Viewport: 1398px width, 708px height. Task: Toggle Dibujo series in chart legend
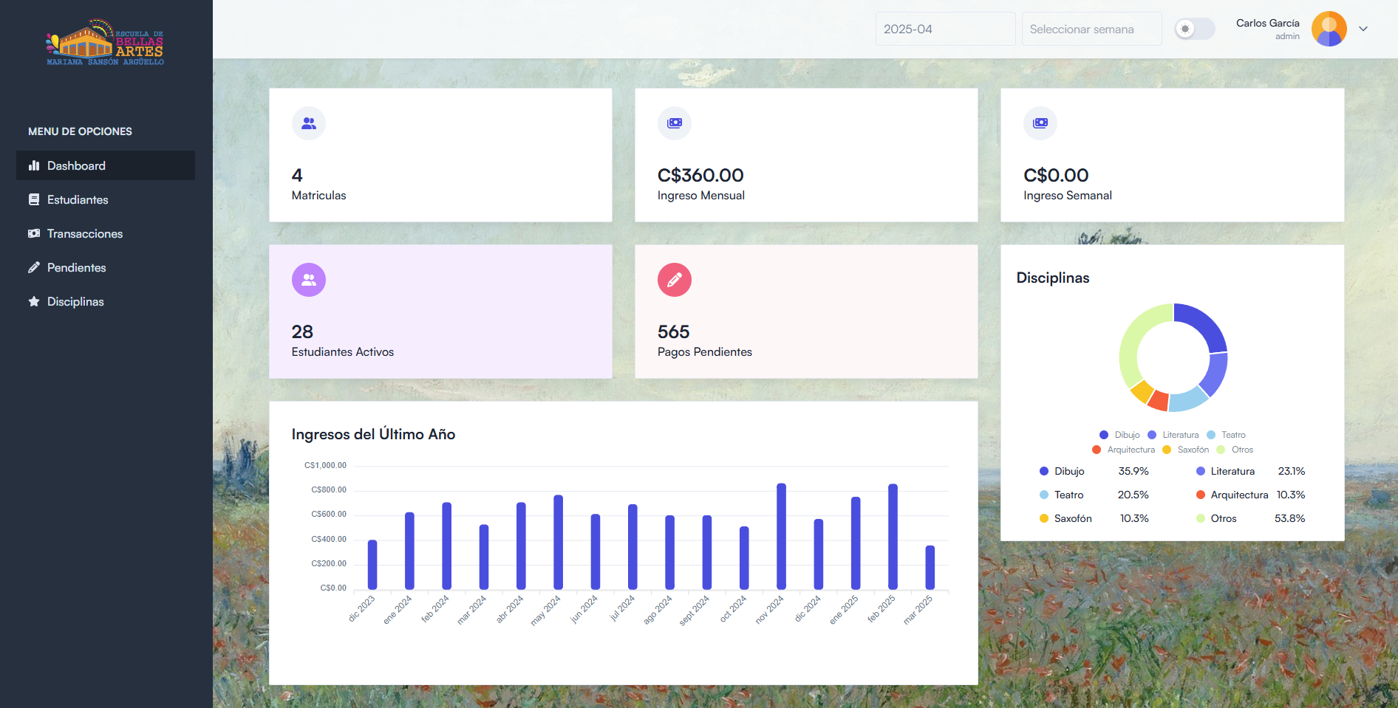tap(1119, 435)
